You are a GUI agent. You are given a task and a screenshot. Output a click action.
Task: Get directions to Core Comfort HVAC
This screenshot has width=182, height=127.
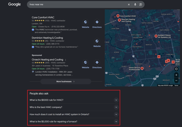pyautogui.click(x=97, y=22)
